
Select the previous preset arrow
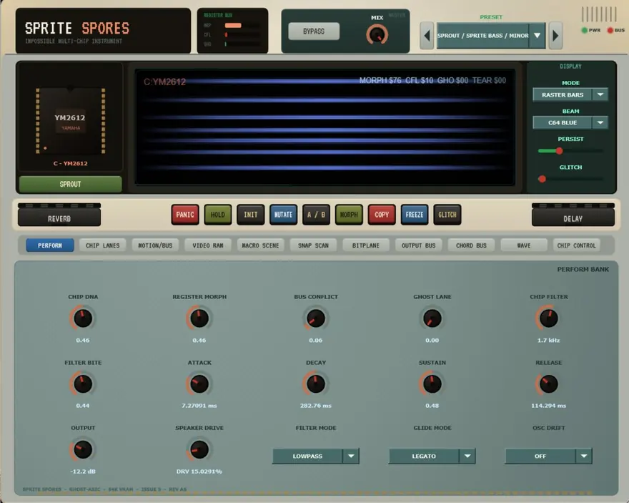(x=427, y=36)
